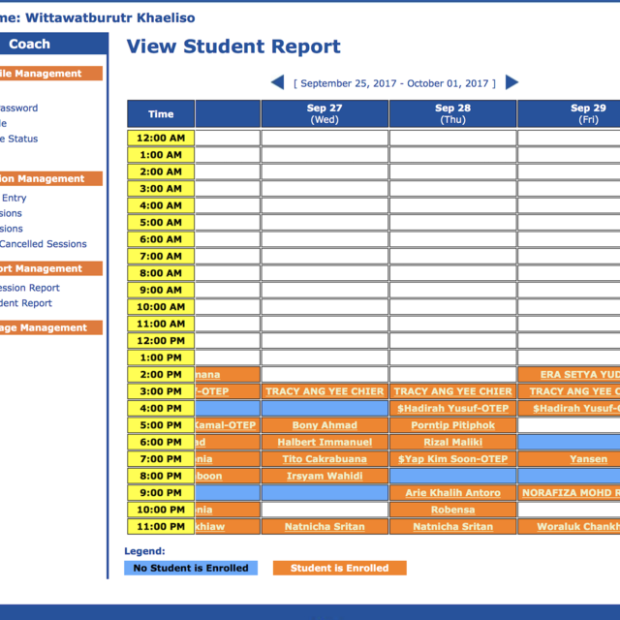Viewport: 620px width, 620px height.
Task: Click the No Student is Enrolled legend
Action: pyautogui.click(x=191, y=569)
